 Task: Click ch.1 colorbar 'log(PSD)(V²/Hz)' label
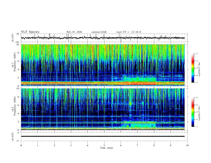tap(200, 70)
